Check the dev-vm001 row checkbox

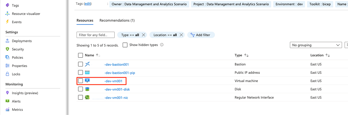point(81,81)
